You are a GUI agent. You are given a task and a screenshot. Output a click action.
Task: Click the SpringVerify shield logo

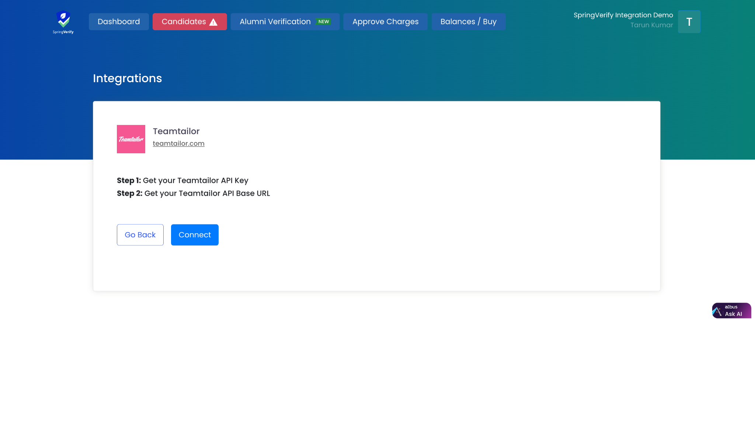point(63,22)
